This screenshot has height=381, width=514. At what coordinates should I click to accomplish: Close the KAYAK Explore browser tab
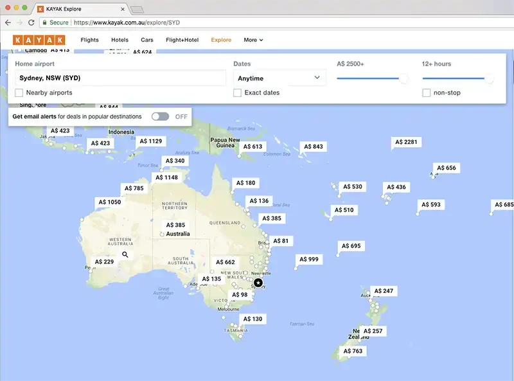click(123, 9)
